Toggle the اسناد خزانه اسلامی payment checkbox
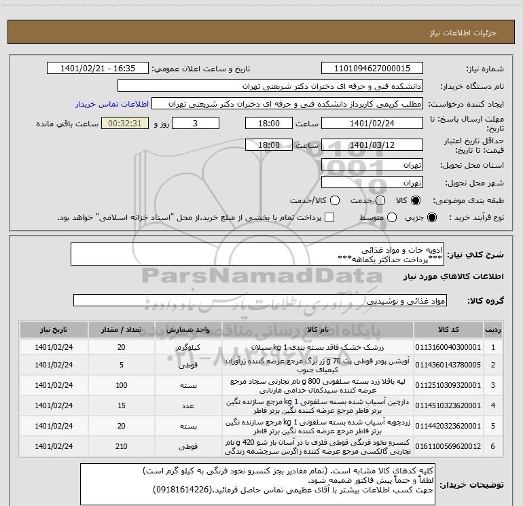Viewport: 523px width, 506px height. pyautogui.click(x=329, y=218)
